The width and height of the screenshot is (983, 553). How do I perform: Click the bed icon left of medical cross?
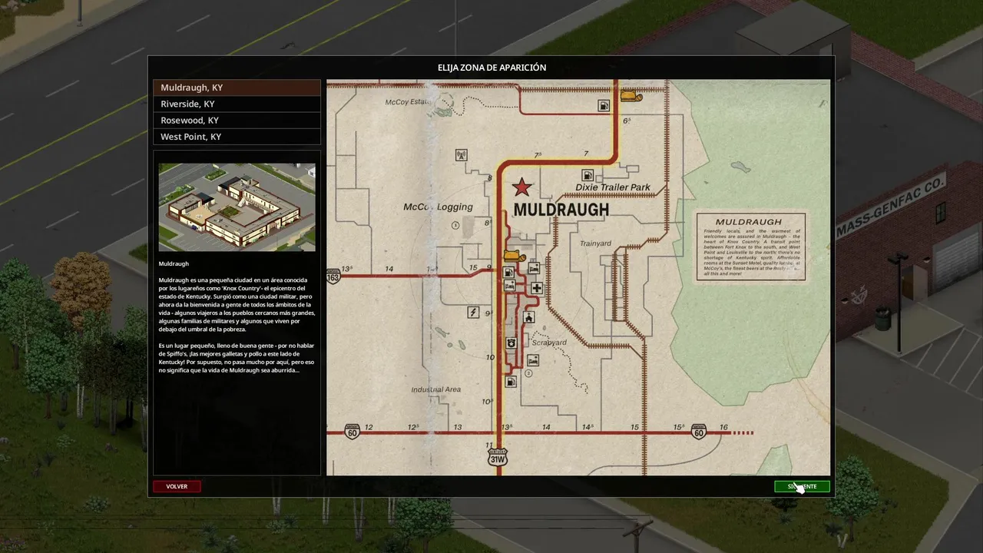[x=509, y=286]
